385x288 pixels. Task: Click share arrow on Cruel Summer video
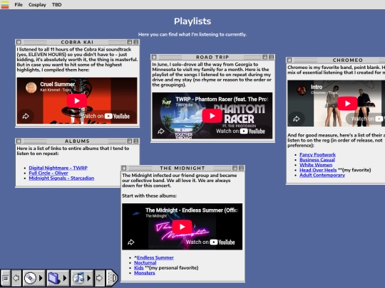tap(26, 116)
